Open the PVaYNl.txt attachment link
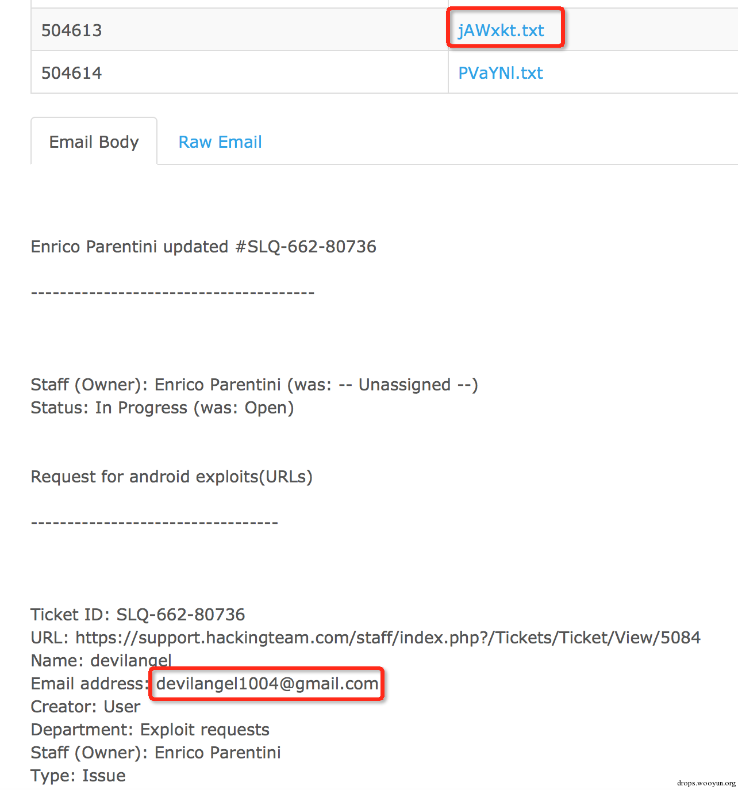 (500, 73)
